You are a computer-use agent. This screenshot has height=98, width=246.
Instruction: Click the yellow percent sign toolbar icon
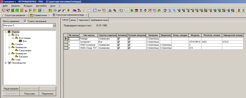coord(35,10)
